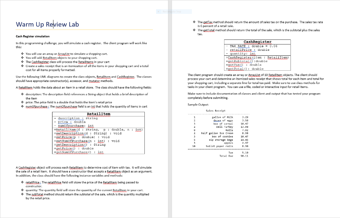Click the RetailItem UML diagram title
340x218 pixels.
tap(99, 114)
